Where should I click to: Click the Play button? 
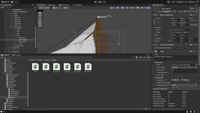[95, 2]
